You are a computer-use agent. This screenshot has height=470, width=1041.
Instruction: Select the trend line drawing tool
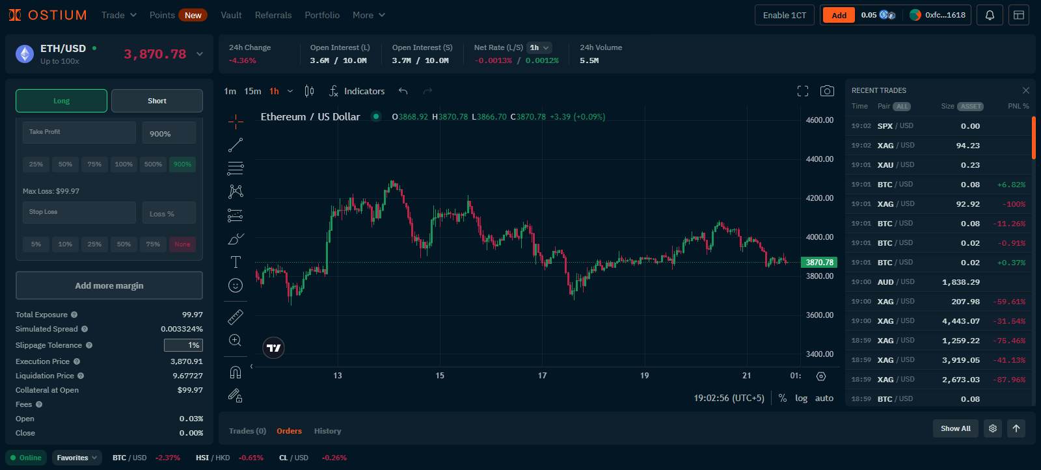(x=236, y=145)
